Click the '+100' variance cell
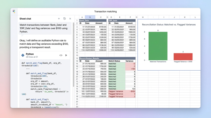 (130, 69)
